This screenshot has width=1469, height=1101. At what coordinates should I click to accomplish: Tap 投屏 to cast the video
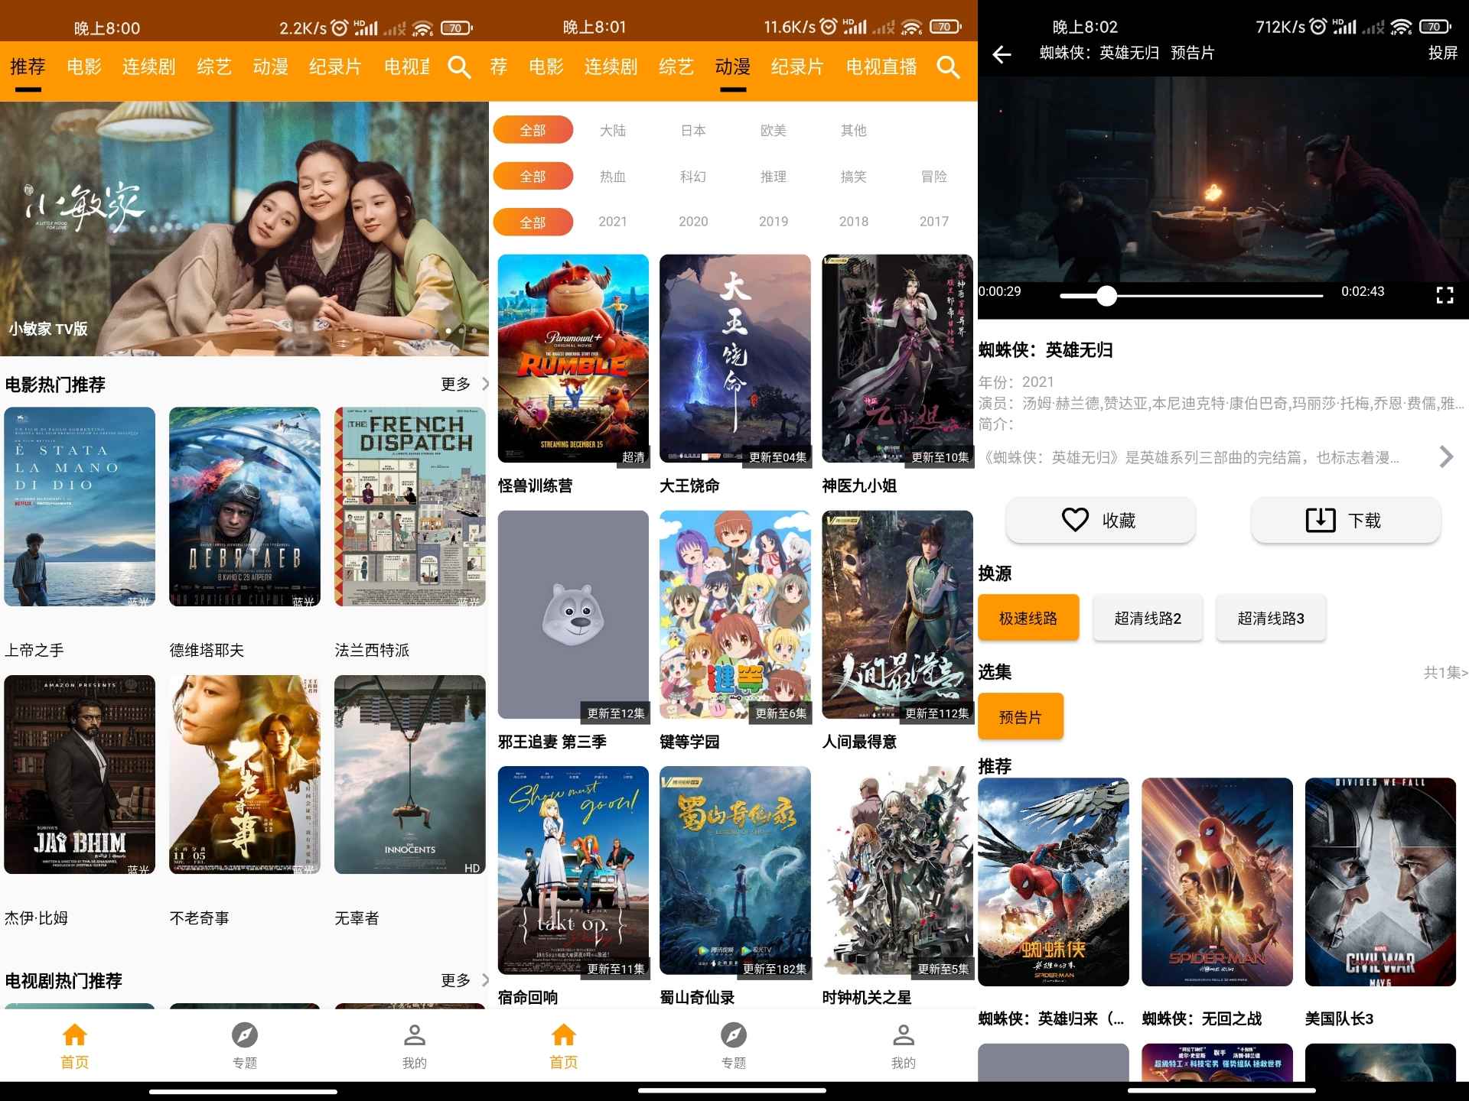[x=1442, y=53]
